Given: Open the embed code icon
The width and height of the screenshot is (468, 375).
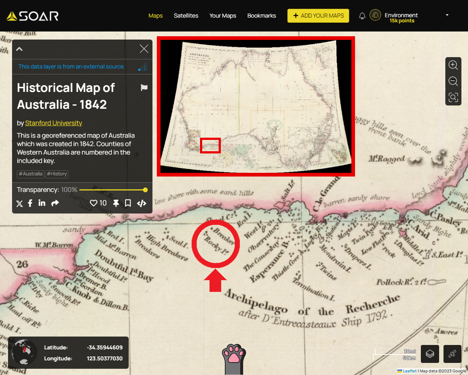Looking at the screenshot, I should [141, 203].
